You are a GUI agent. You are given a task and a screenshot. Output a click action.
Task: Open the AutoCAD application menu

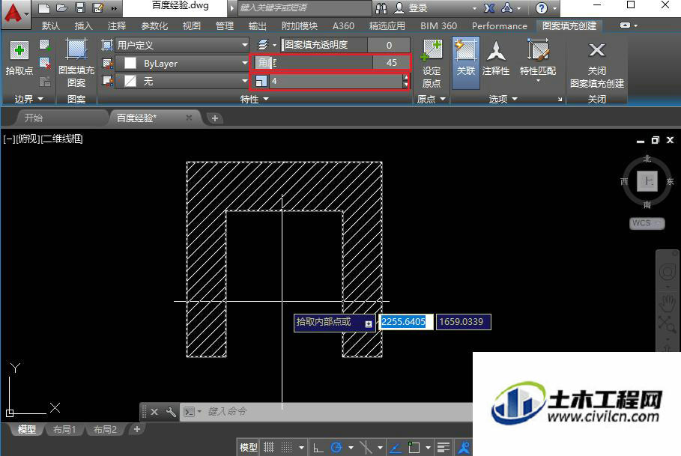(x=15, y=14)
